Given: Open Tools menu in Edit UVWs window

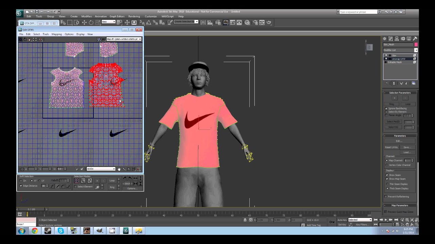Looking at the screenshot, I should pos(46,34).
